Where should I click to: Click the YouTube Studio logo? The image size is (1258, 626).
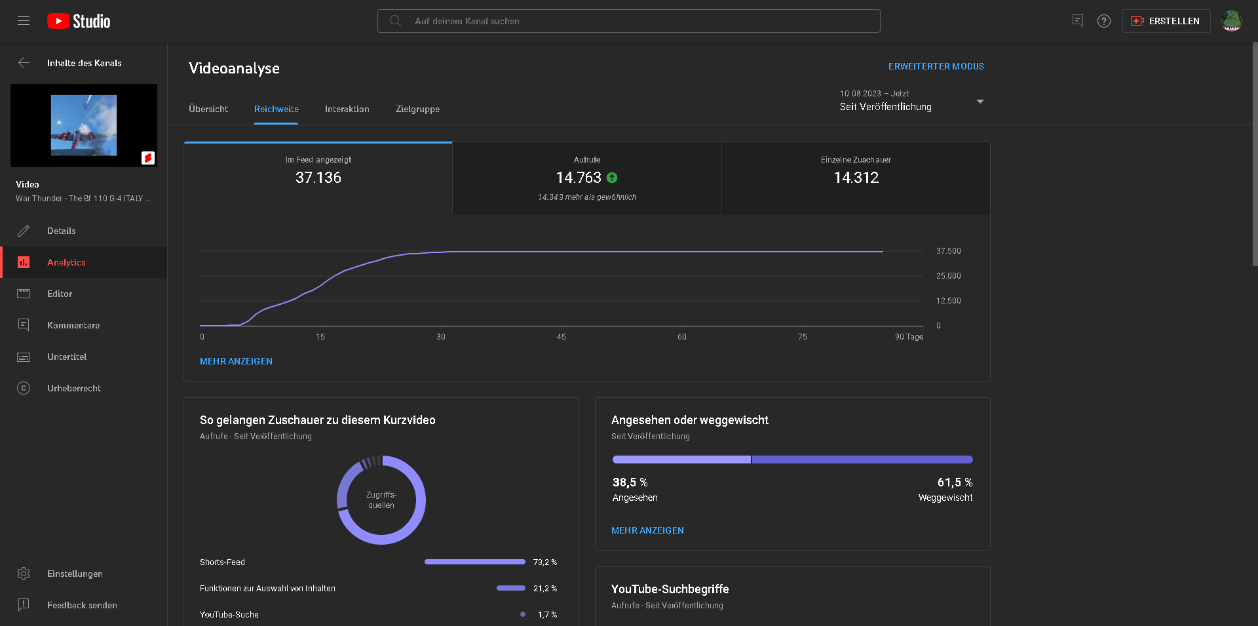point(79,21)
